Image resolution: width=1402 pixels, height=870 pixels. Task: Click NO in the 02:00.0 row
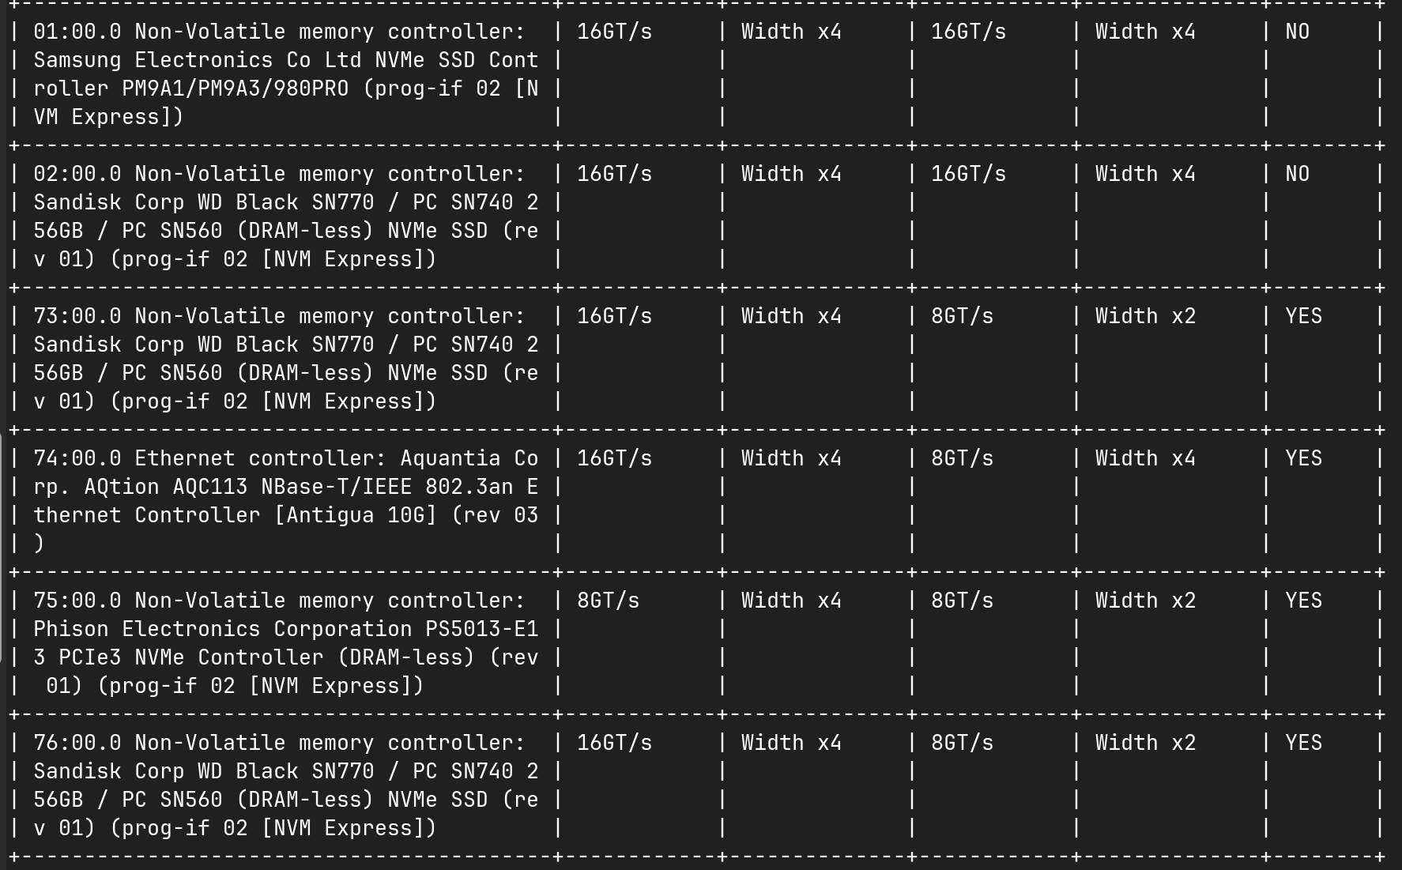(1297, 174)
